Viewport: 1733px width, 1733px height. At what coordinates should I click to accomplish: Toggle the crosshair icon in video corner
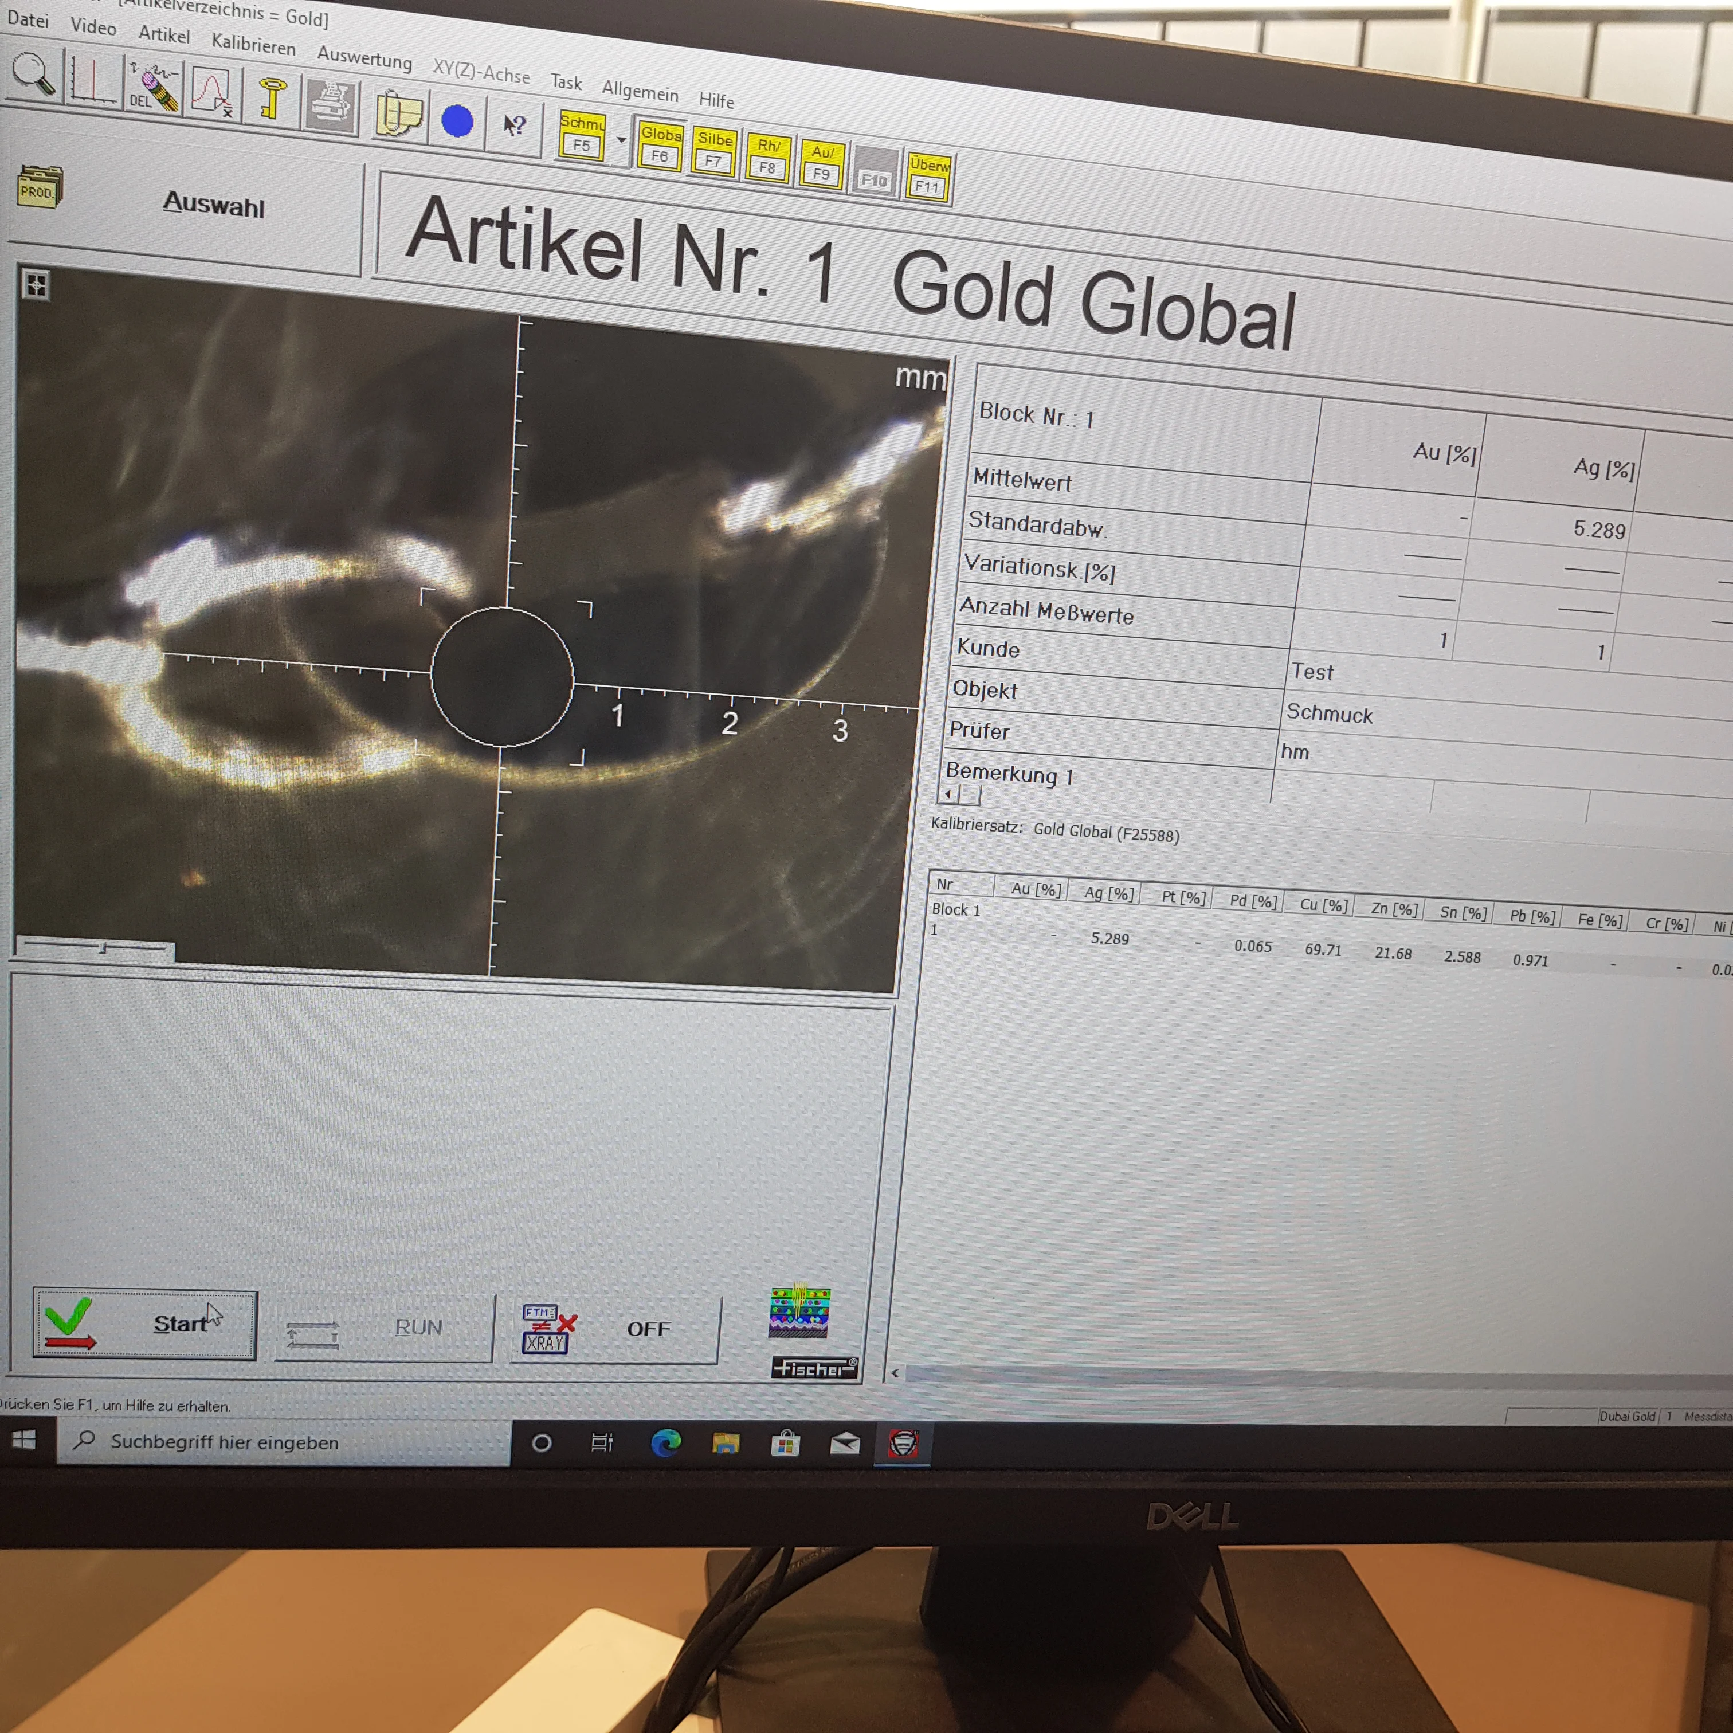click(x=36, y=286)
